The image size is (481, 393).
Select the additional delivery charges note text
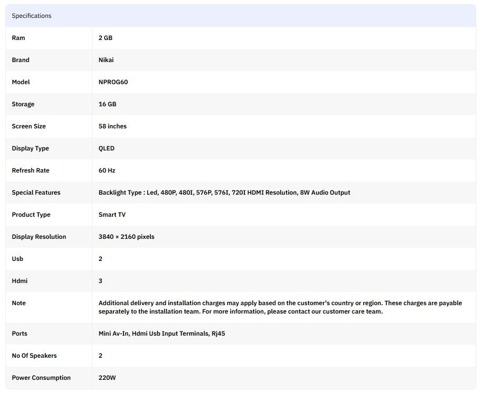click(x=280, y=307)
